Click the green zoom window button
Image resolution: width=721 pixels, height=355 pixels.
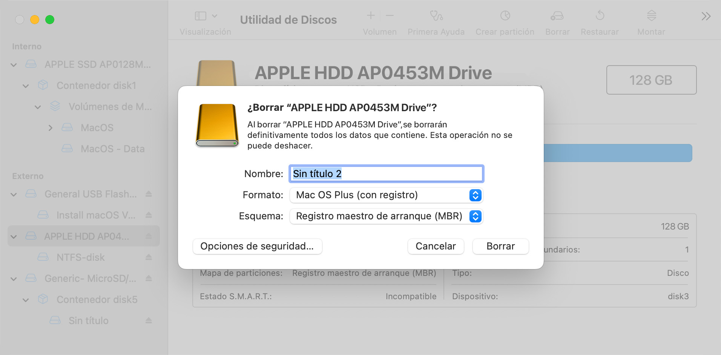click(x=50, y=20)
